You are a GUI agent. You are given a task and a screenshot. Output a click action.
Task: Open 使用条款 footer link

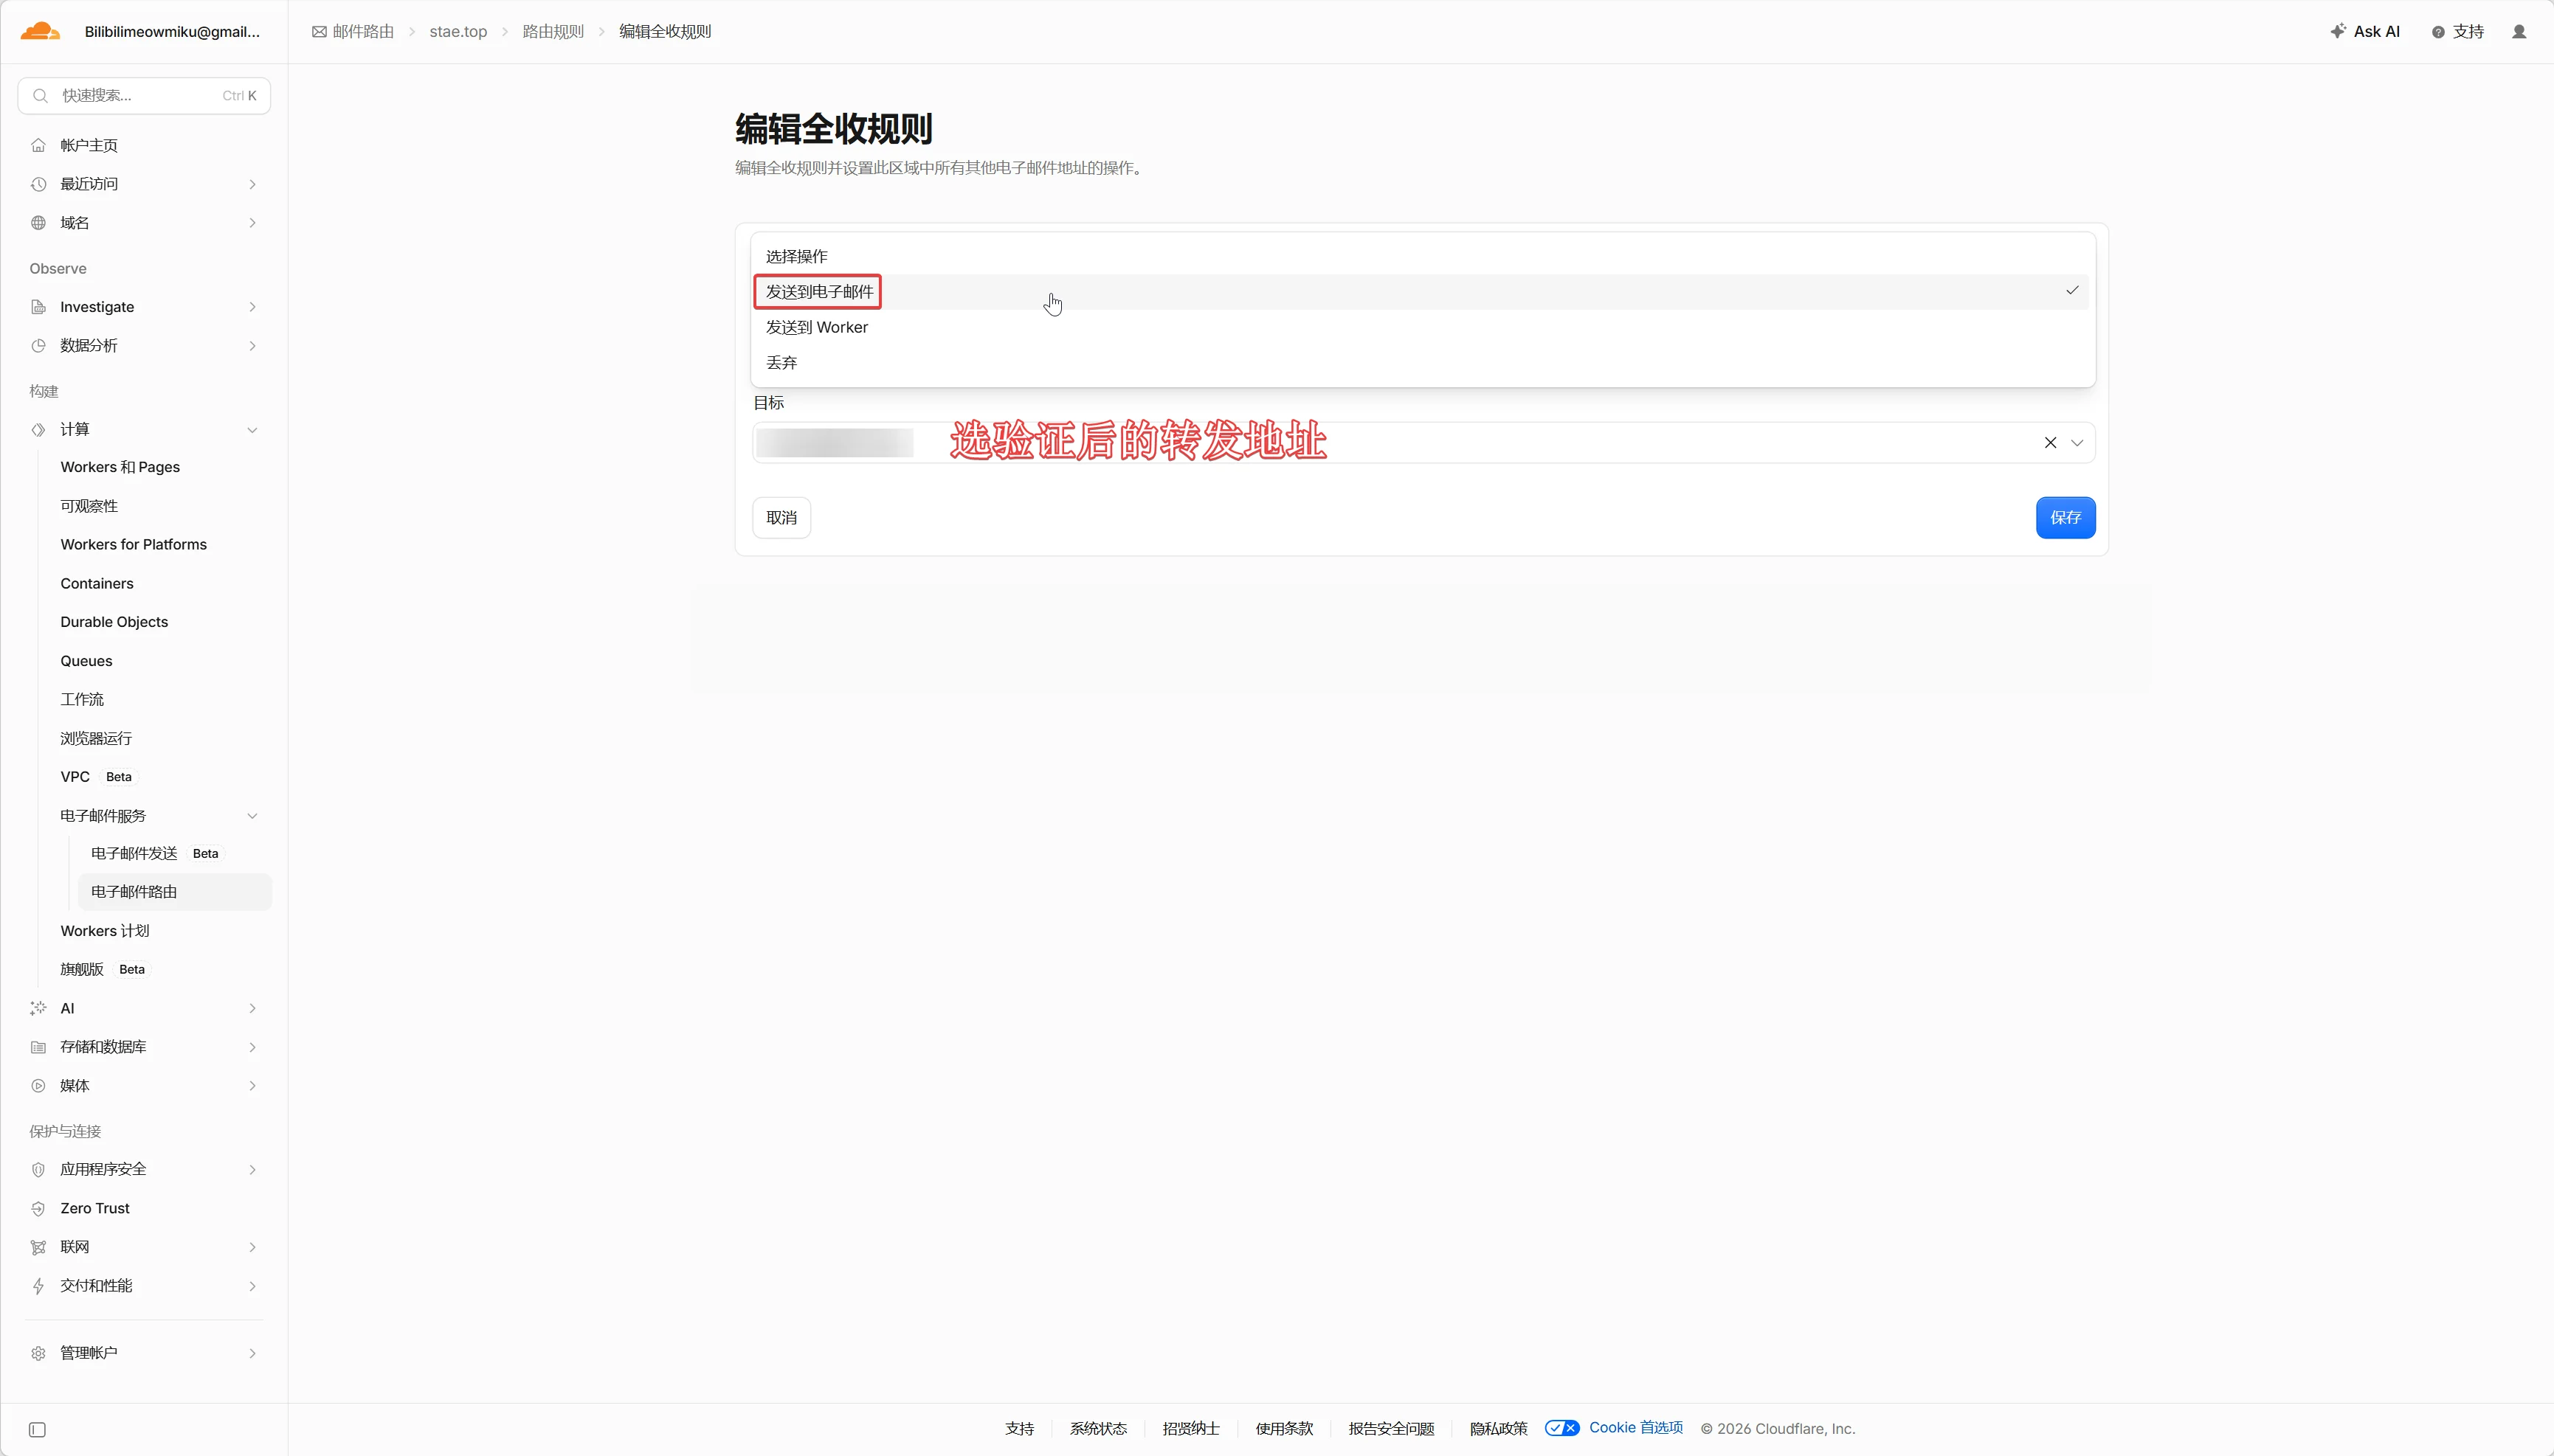[x=1285, y=1429]
